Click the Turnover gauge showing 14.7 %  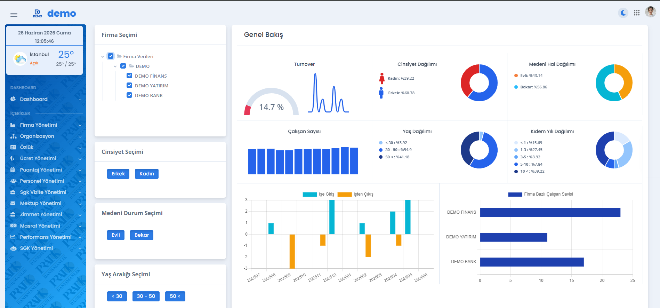271,102
